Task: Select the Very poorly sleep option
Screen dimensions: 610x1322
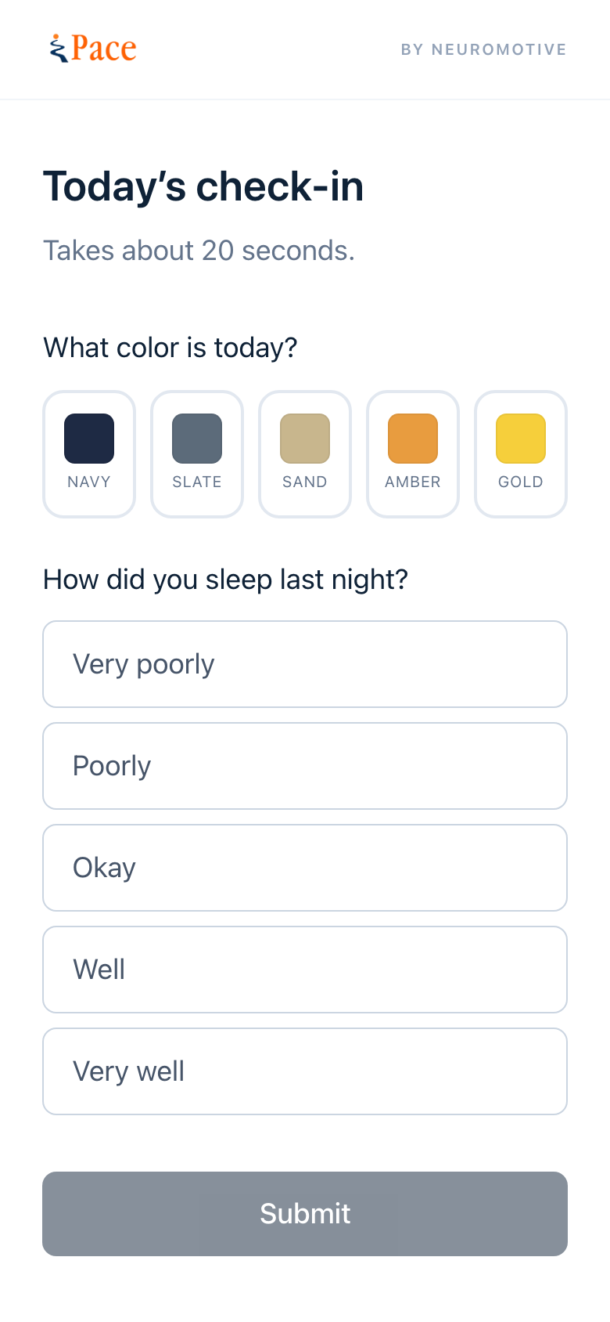Action: tap(305, 664)
